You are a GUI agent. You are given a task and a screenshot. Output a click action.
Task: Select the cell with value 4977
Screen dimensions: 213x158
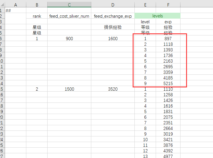(x=168, y=156)
